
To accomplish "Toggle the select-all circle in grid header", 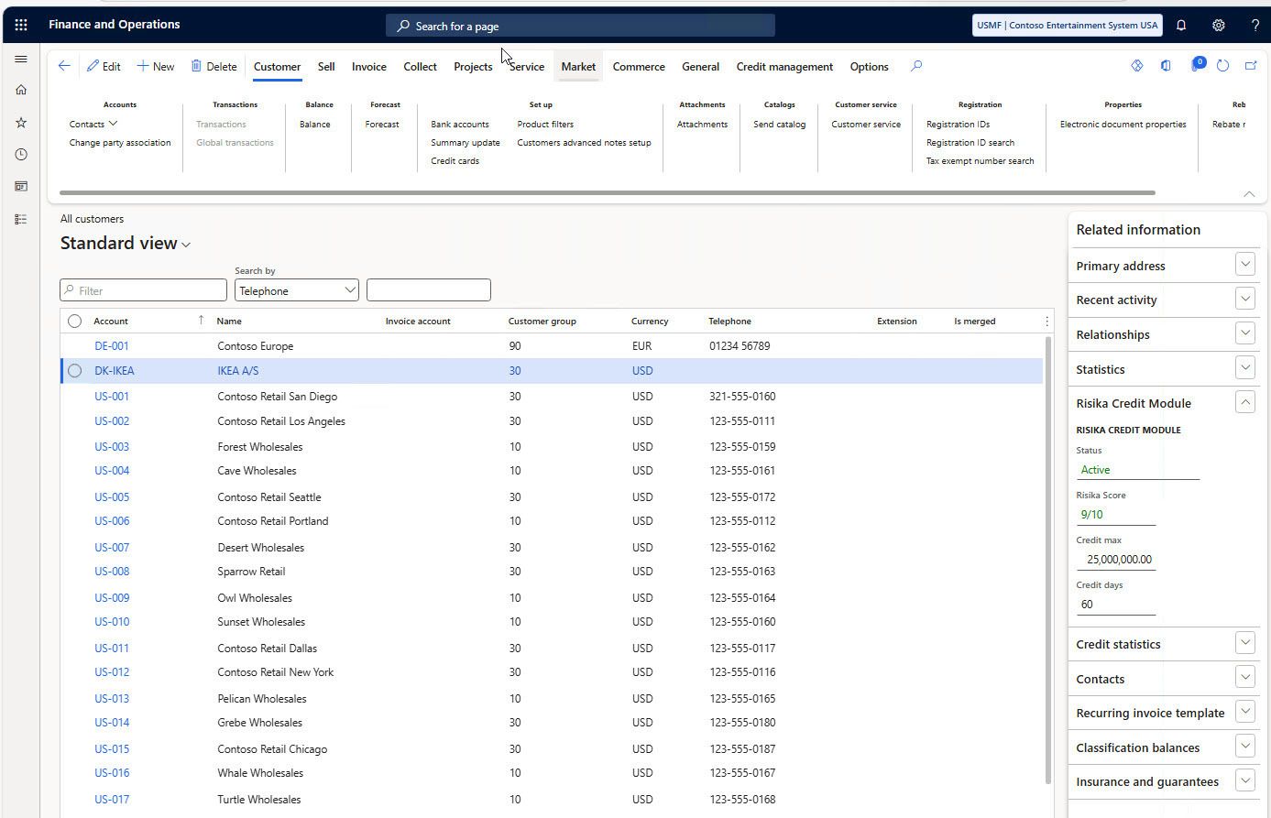I will (x=75, y=322).
